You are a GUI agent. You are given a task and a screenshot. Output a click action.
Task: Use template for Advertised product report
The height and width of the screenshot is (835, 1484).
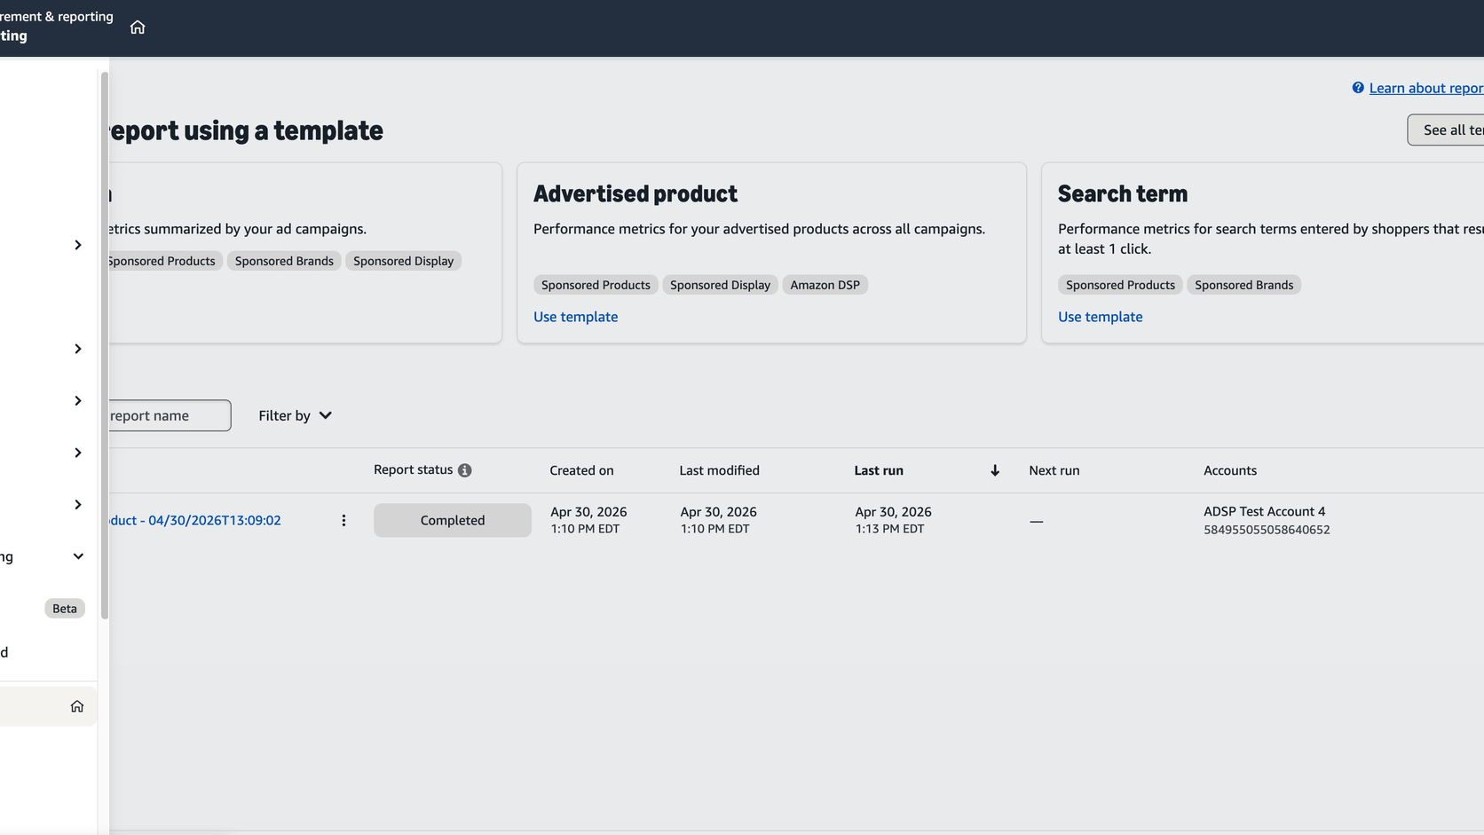tap(575, 317)
